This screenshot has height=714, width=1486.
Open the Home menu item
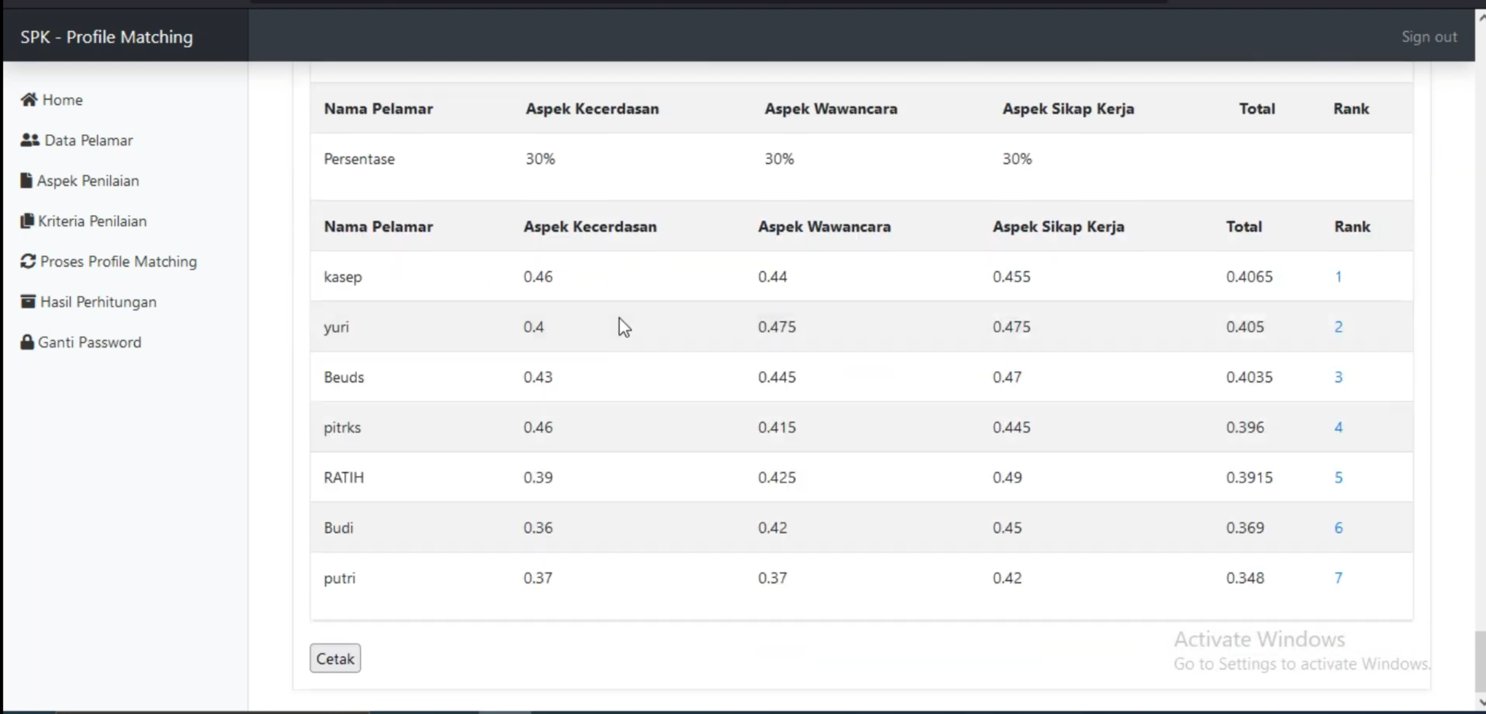[52, 99]
